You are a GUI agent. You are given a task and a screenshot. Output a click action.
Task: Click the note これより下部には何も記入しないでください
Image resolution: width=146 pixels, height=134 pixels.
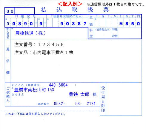click(36, 114)
